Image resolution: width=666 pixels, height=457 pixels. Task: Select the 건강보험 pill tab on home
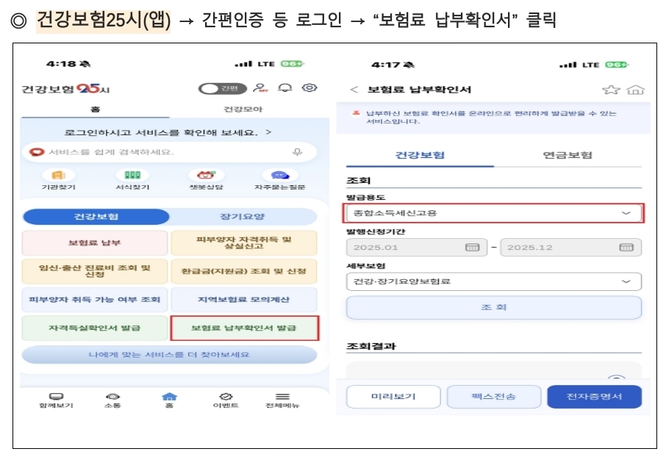click(96, 217)
